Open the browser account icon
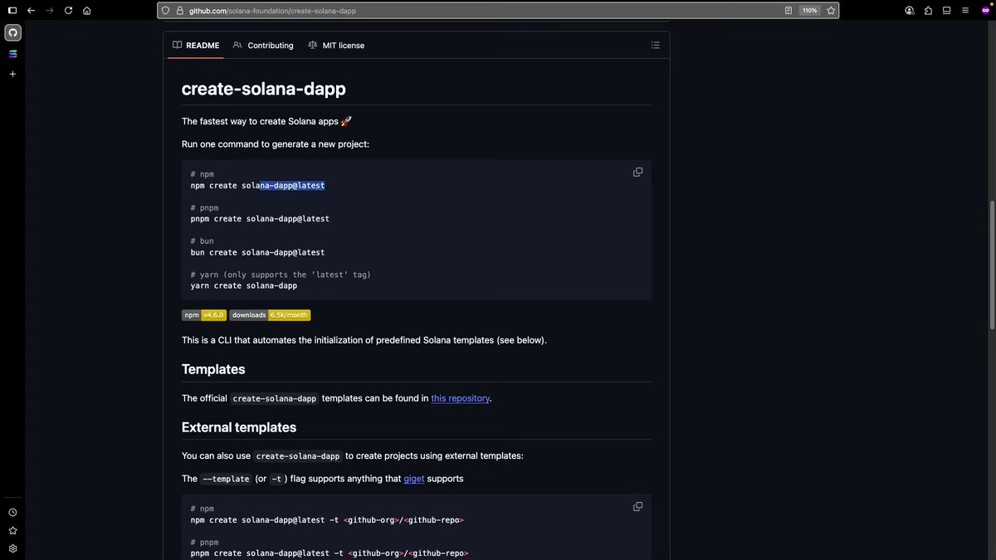Image resolution: width=996 pixels, height=560 pixels. 910,11
